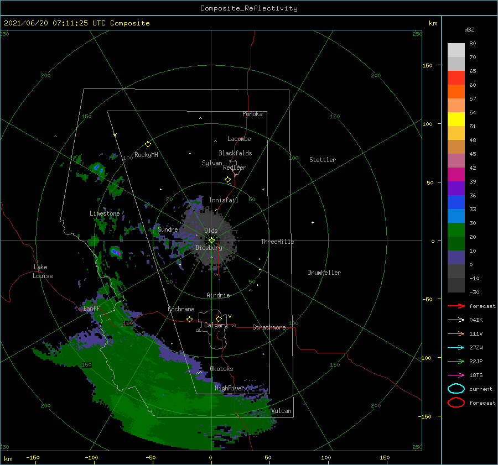Select the magenta 18TS arrow legend icon
Image resolution: width=498 pixels, height=465 pixels.
pos(456,375)
